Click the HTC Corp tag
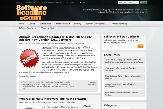The height and width of the screenshot is (109, 163). tap(52, 84)
